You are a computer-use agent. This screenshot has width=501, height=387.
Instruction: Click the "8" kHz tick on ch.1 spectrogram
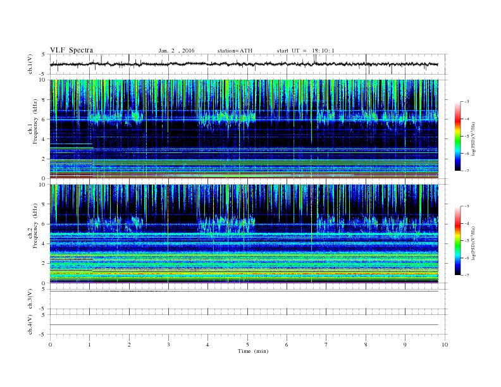(x=44, y=100)
